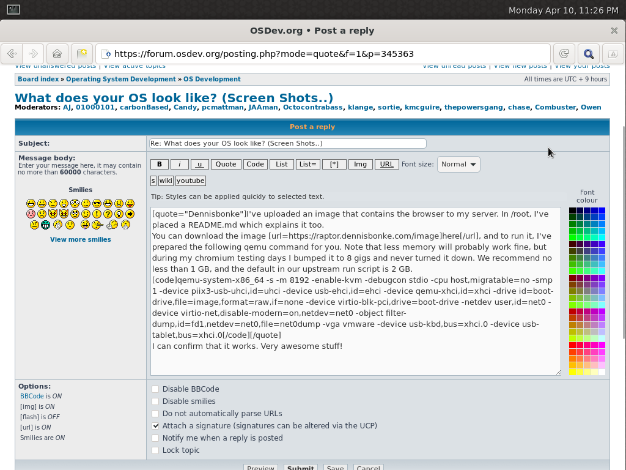Open moderator klange's profile
Screen dimensions: 626x470
tap(360, 107)
